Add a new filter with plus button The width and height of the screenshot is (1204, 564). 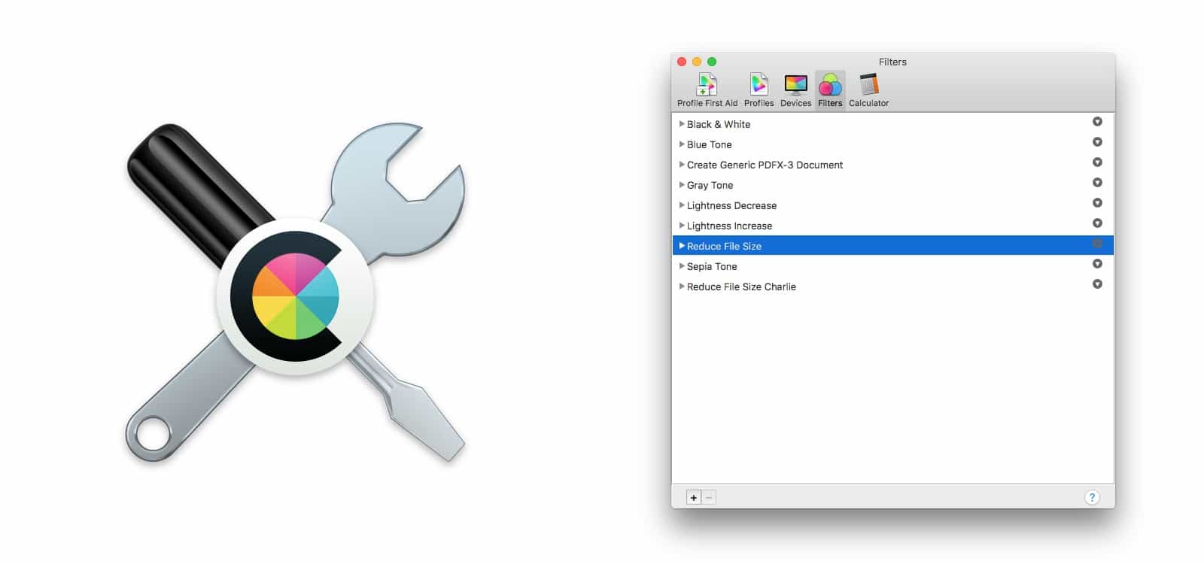coord(694,497)
